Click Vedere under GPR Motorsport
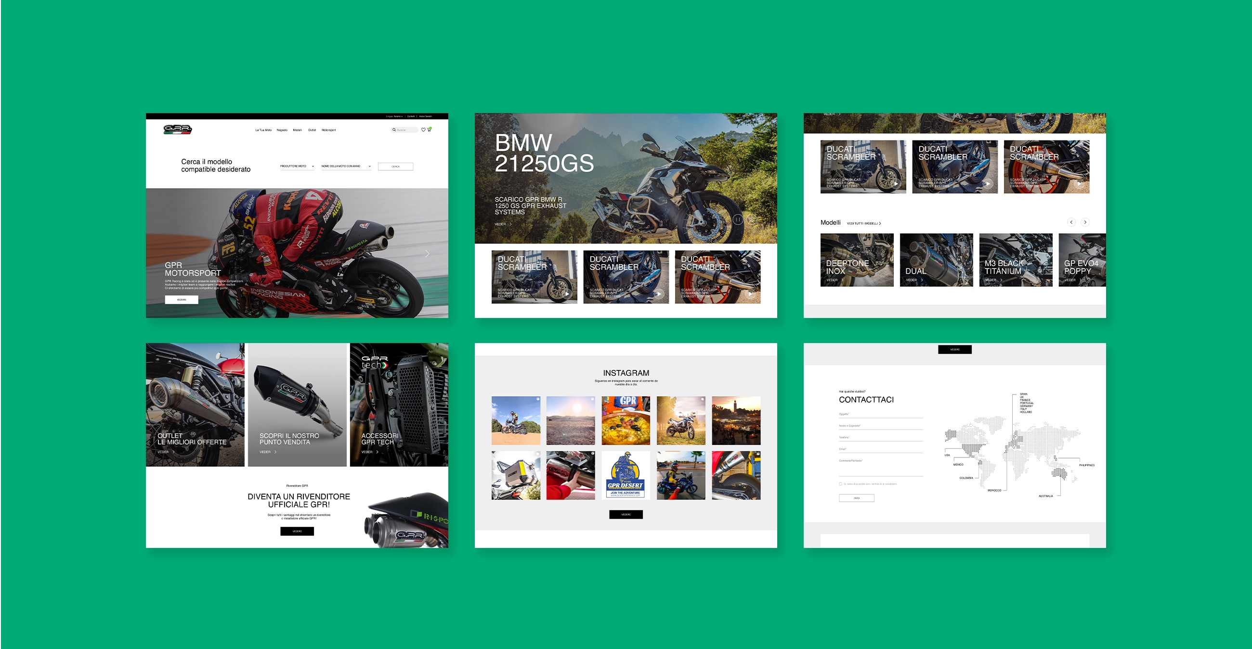The width and height of the screenshot is (1252, 649). [181, 300]
